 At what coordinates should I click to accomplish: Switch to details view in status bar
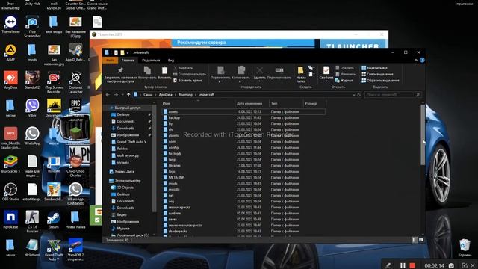click(x=414, y=240)
